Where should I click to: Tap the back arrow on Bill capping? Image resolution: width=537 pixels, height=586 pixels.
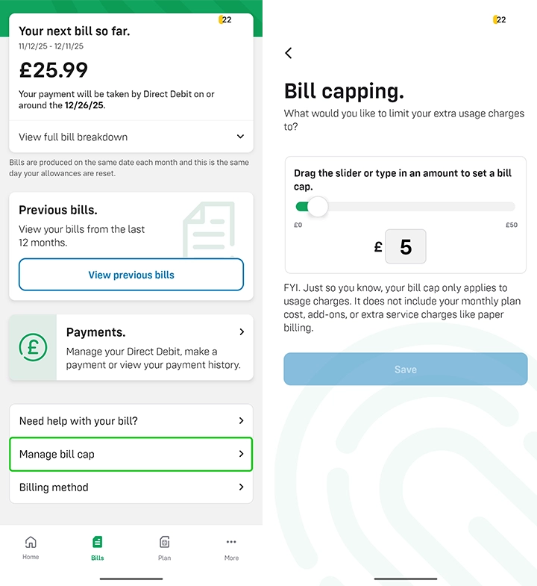click(289, 53)
